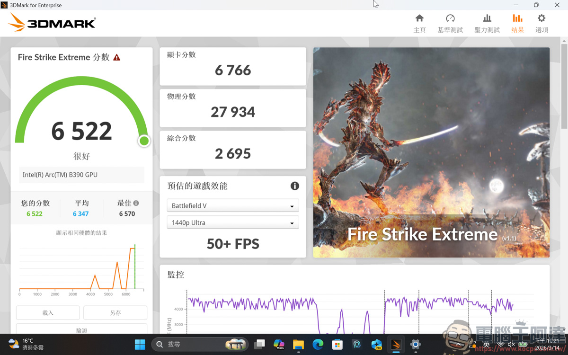The width and height of the screenshot is (568, 355).
Task: Switch to the 基準測試 benchmarks tab
Action: pyautogui.click(x=450, y=23)
